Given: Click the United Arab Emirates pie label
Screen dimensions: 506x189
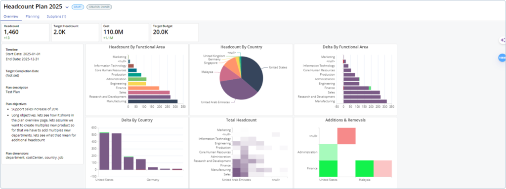Looking at the screenshot, I should coord(215,102).
